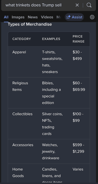The height and width of the screenshot is (184, 98).
Task: Open the Assist tab
Action: tap(74, 17)
